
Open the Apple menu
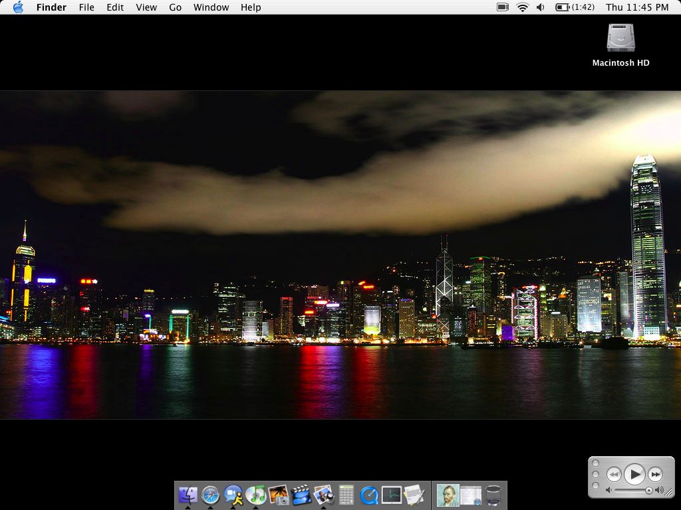pyautogui.click(x=18, y=7)
